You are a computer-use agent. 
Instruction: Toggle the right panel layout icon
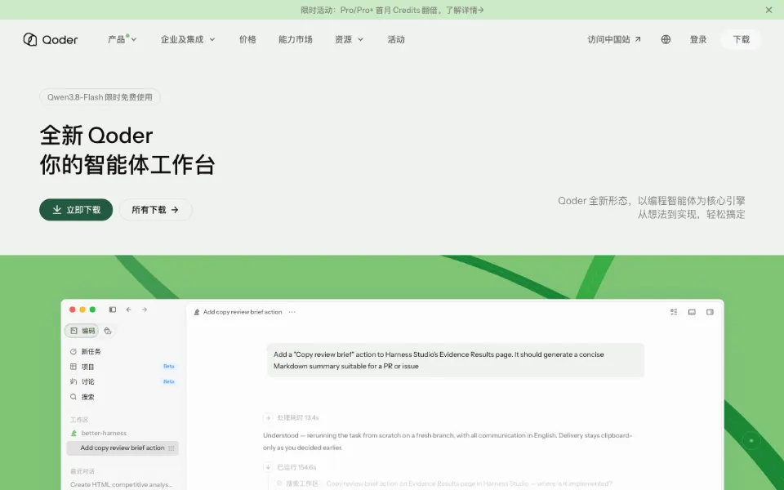tap(710, 312)
